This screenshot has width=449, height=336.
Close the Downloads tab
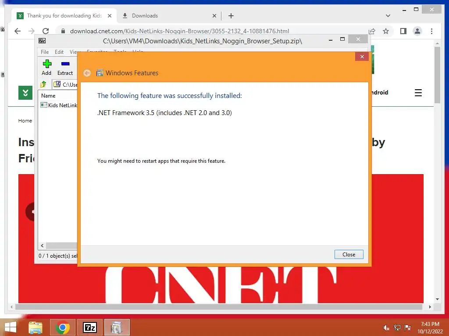tap(214, 16)
